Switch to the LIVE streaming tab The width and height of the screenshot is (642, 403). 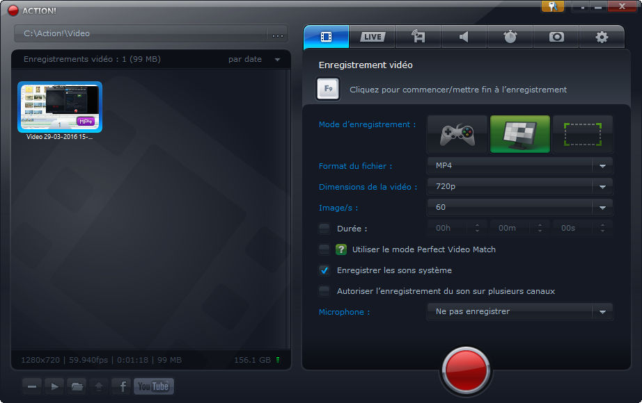372,37
